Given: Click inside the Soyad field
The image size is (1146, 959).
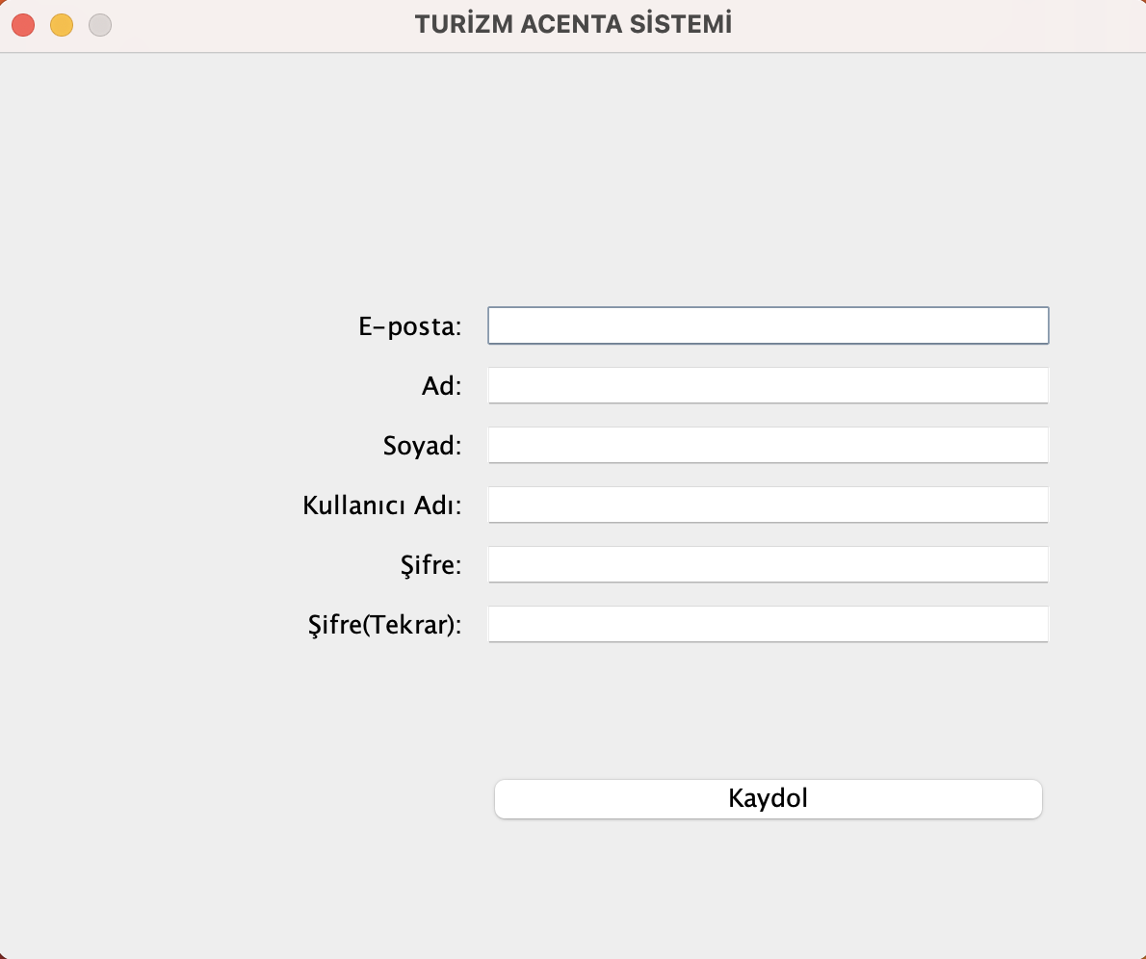Looking at the screenshot, I should coord(768,445).
